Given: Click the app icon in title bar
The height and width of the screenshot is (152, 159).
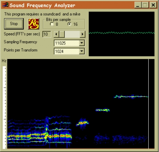Looking at the screenshot, I should click(5, 5).
